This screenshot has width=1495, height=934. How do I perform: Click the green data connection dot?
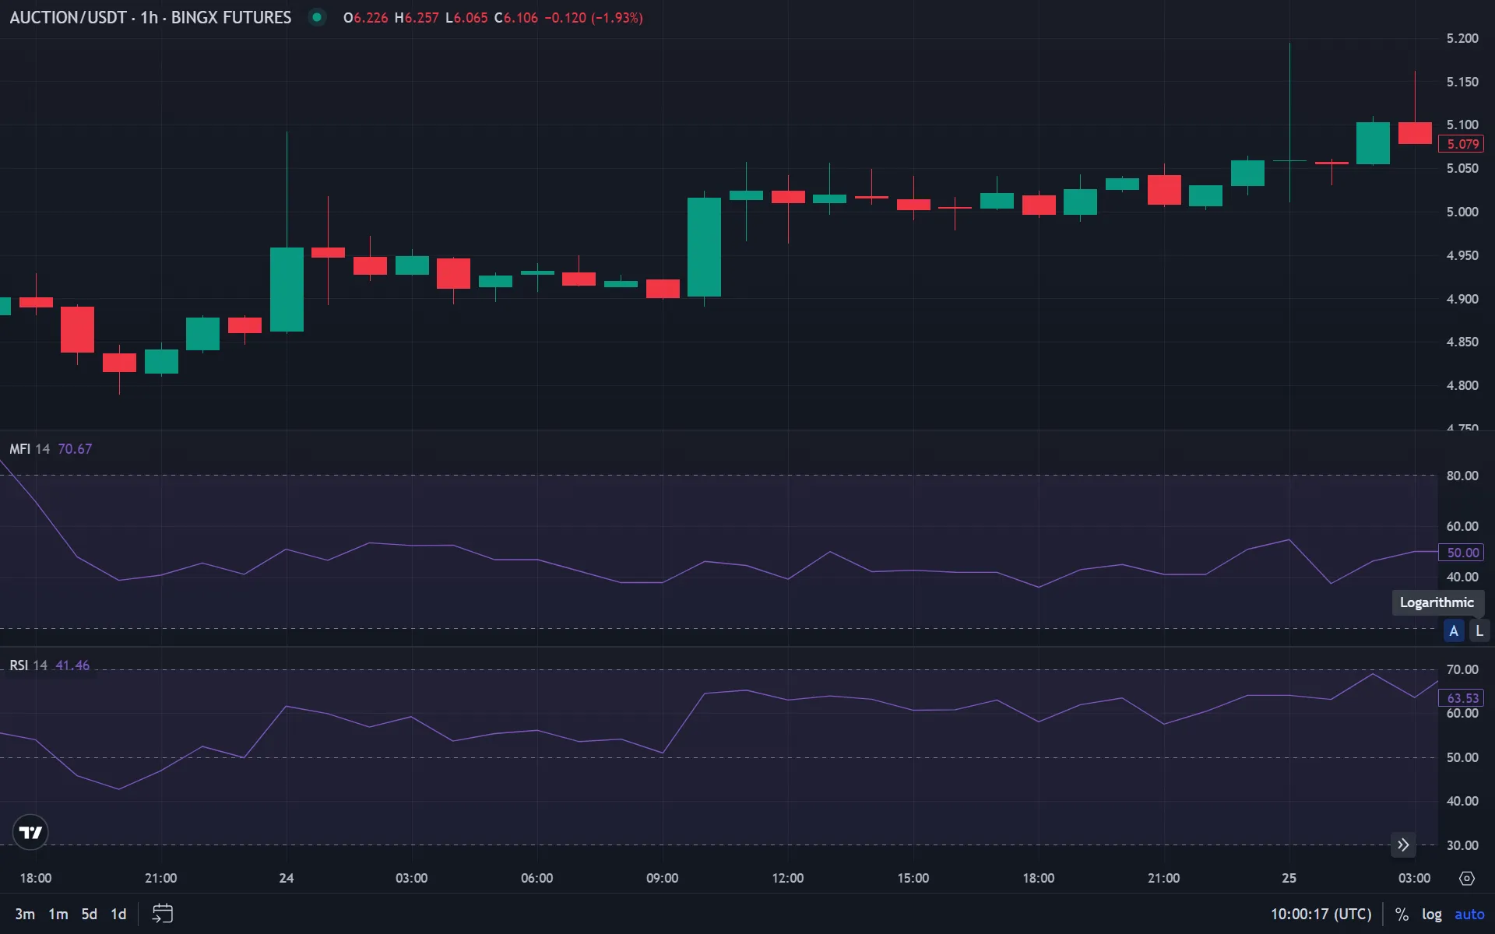[x=317, y=17]
